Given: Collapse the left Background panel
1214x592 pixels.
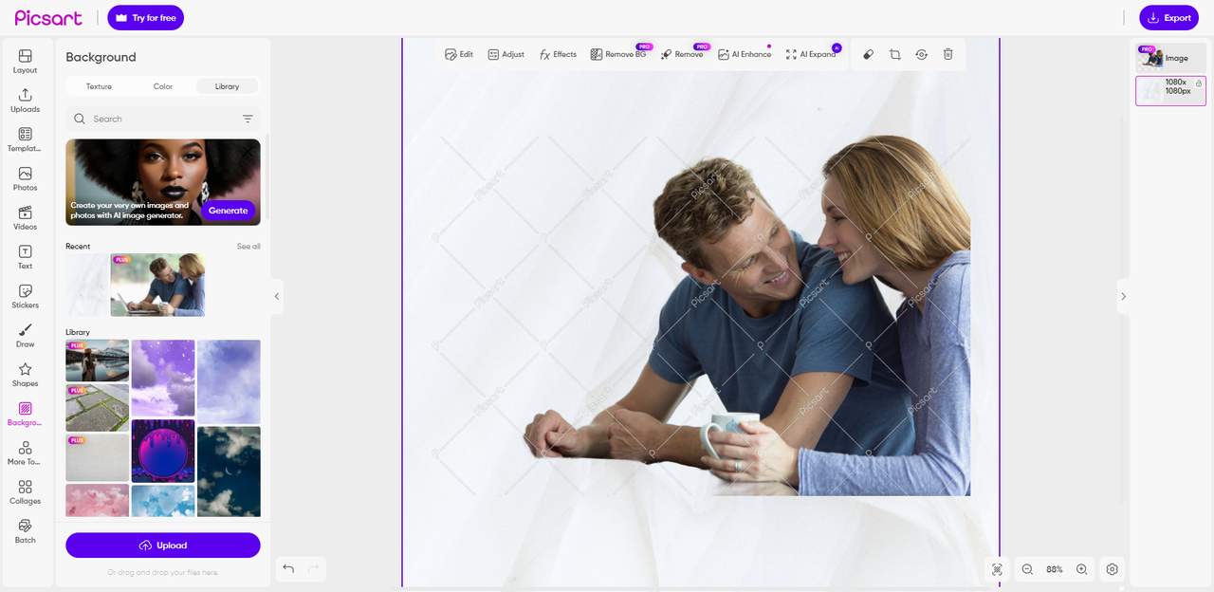Looking at the screenshot, I should [277, 296].
